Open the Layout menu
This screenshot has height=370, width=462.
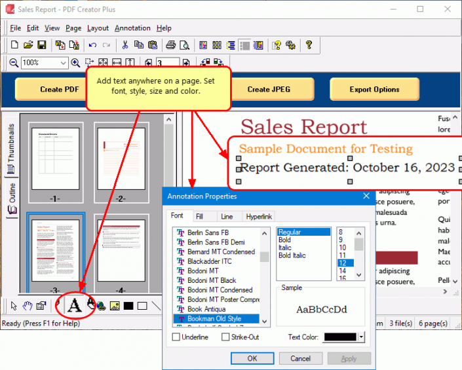pyautogui.click(x=98, y=28)
